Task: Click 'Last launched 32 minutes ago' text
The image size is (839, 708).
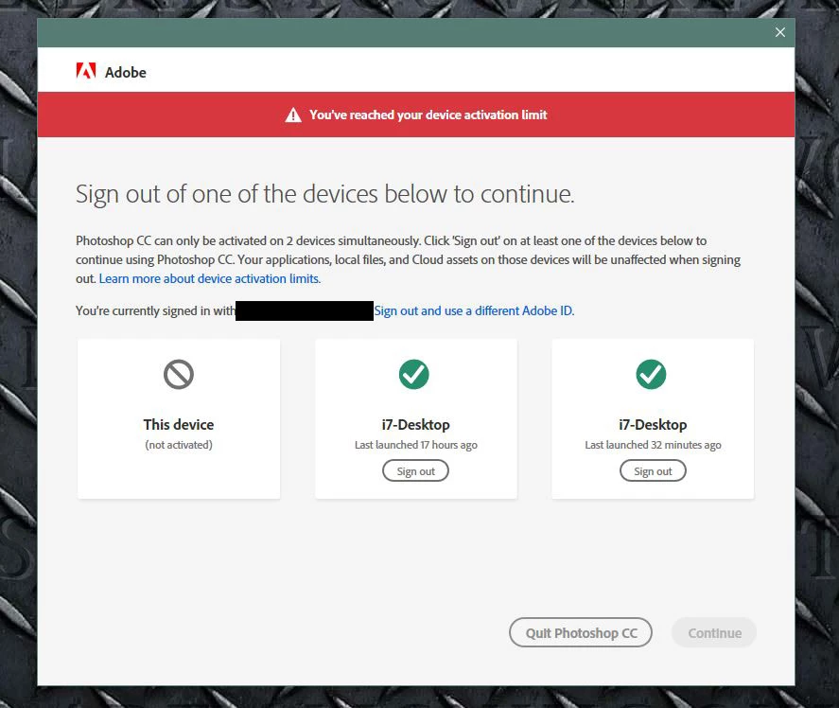Action: [x=653, y=445]
